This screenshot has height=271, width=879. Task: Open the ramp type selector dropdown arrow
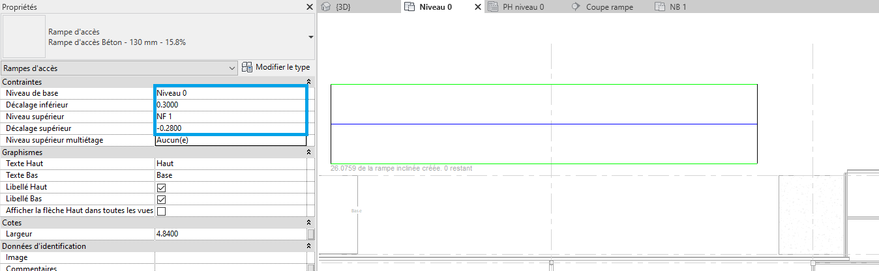(310, 37)
